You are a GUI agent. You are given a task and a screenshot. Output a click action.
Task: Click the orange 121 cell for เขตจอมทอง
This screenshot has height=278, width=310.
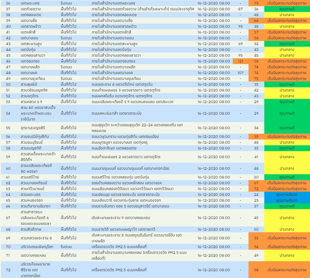[240, 61]
